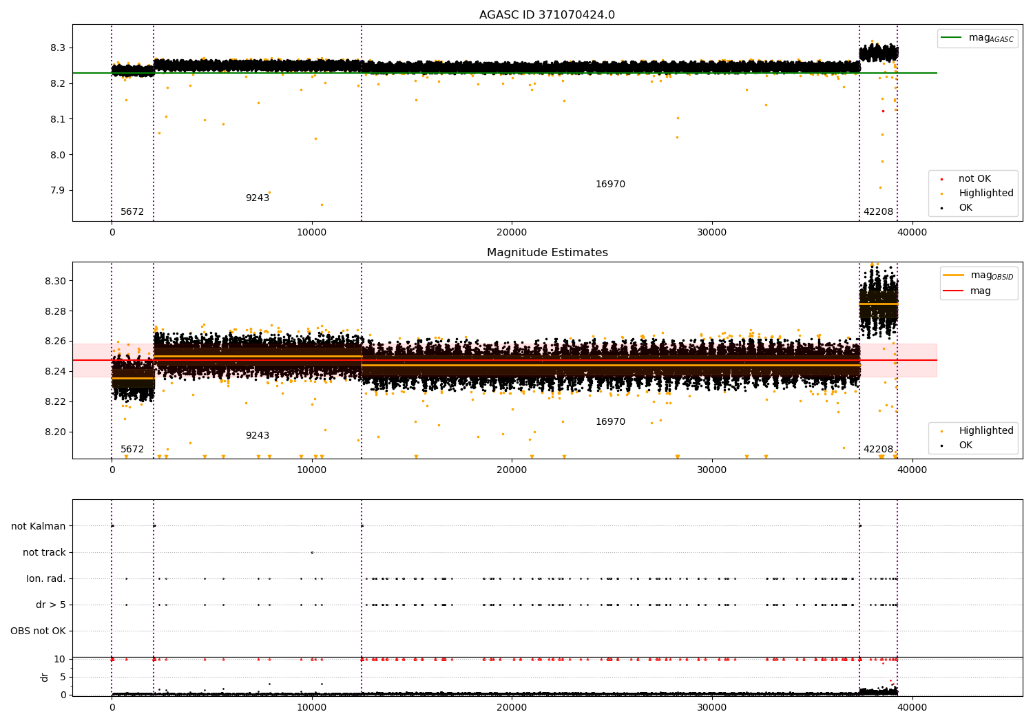Click obsid label 16970 in Magnitude Estimates plot
The width and height of the screenshot is (1033, 723).
click(x=610, y=422)
